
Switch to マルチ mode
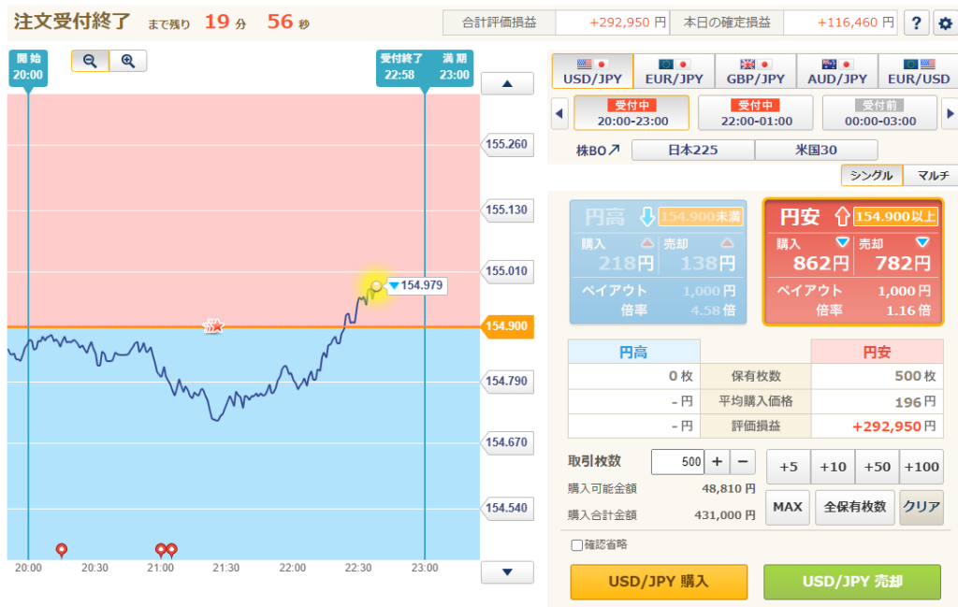point(932,175)
